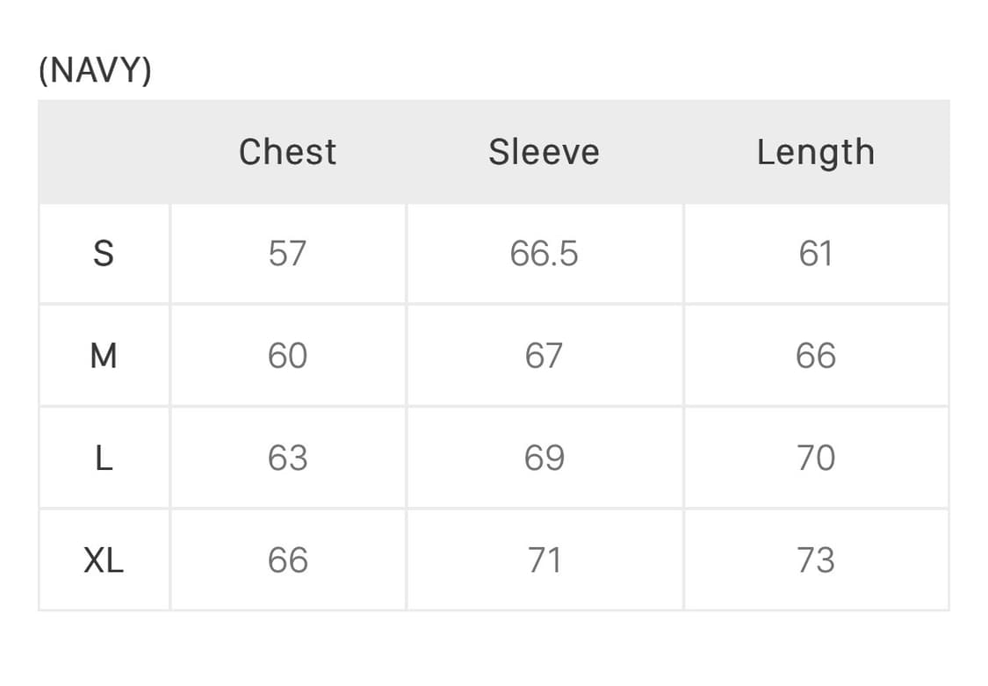Click sleeve value 67 for size M
Viewport: 988px width, 686px height.
click(x=544, y=356)
